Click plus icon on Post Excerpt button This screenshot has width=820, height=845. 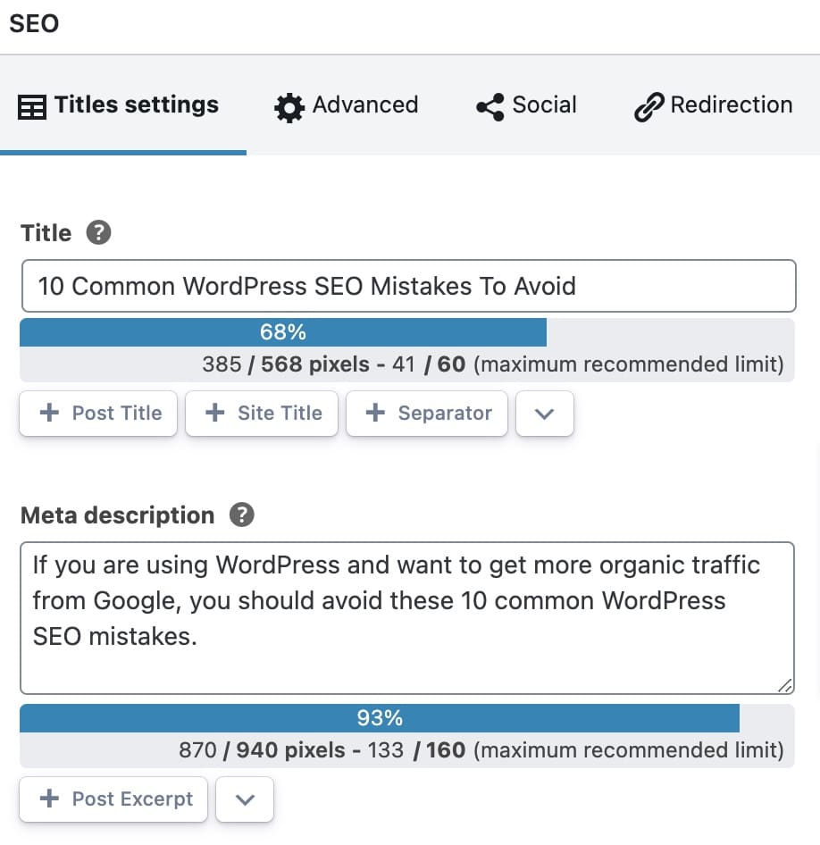(49, 799)
